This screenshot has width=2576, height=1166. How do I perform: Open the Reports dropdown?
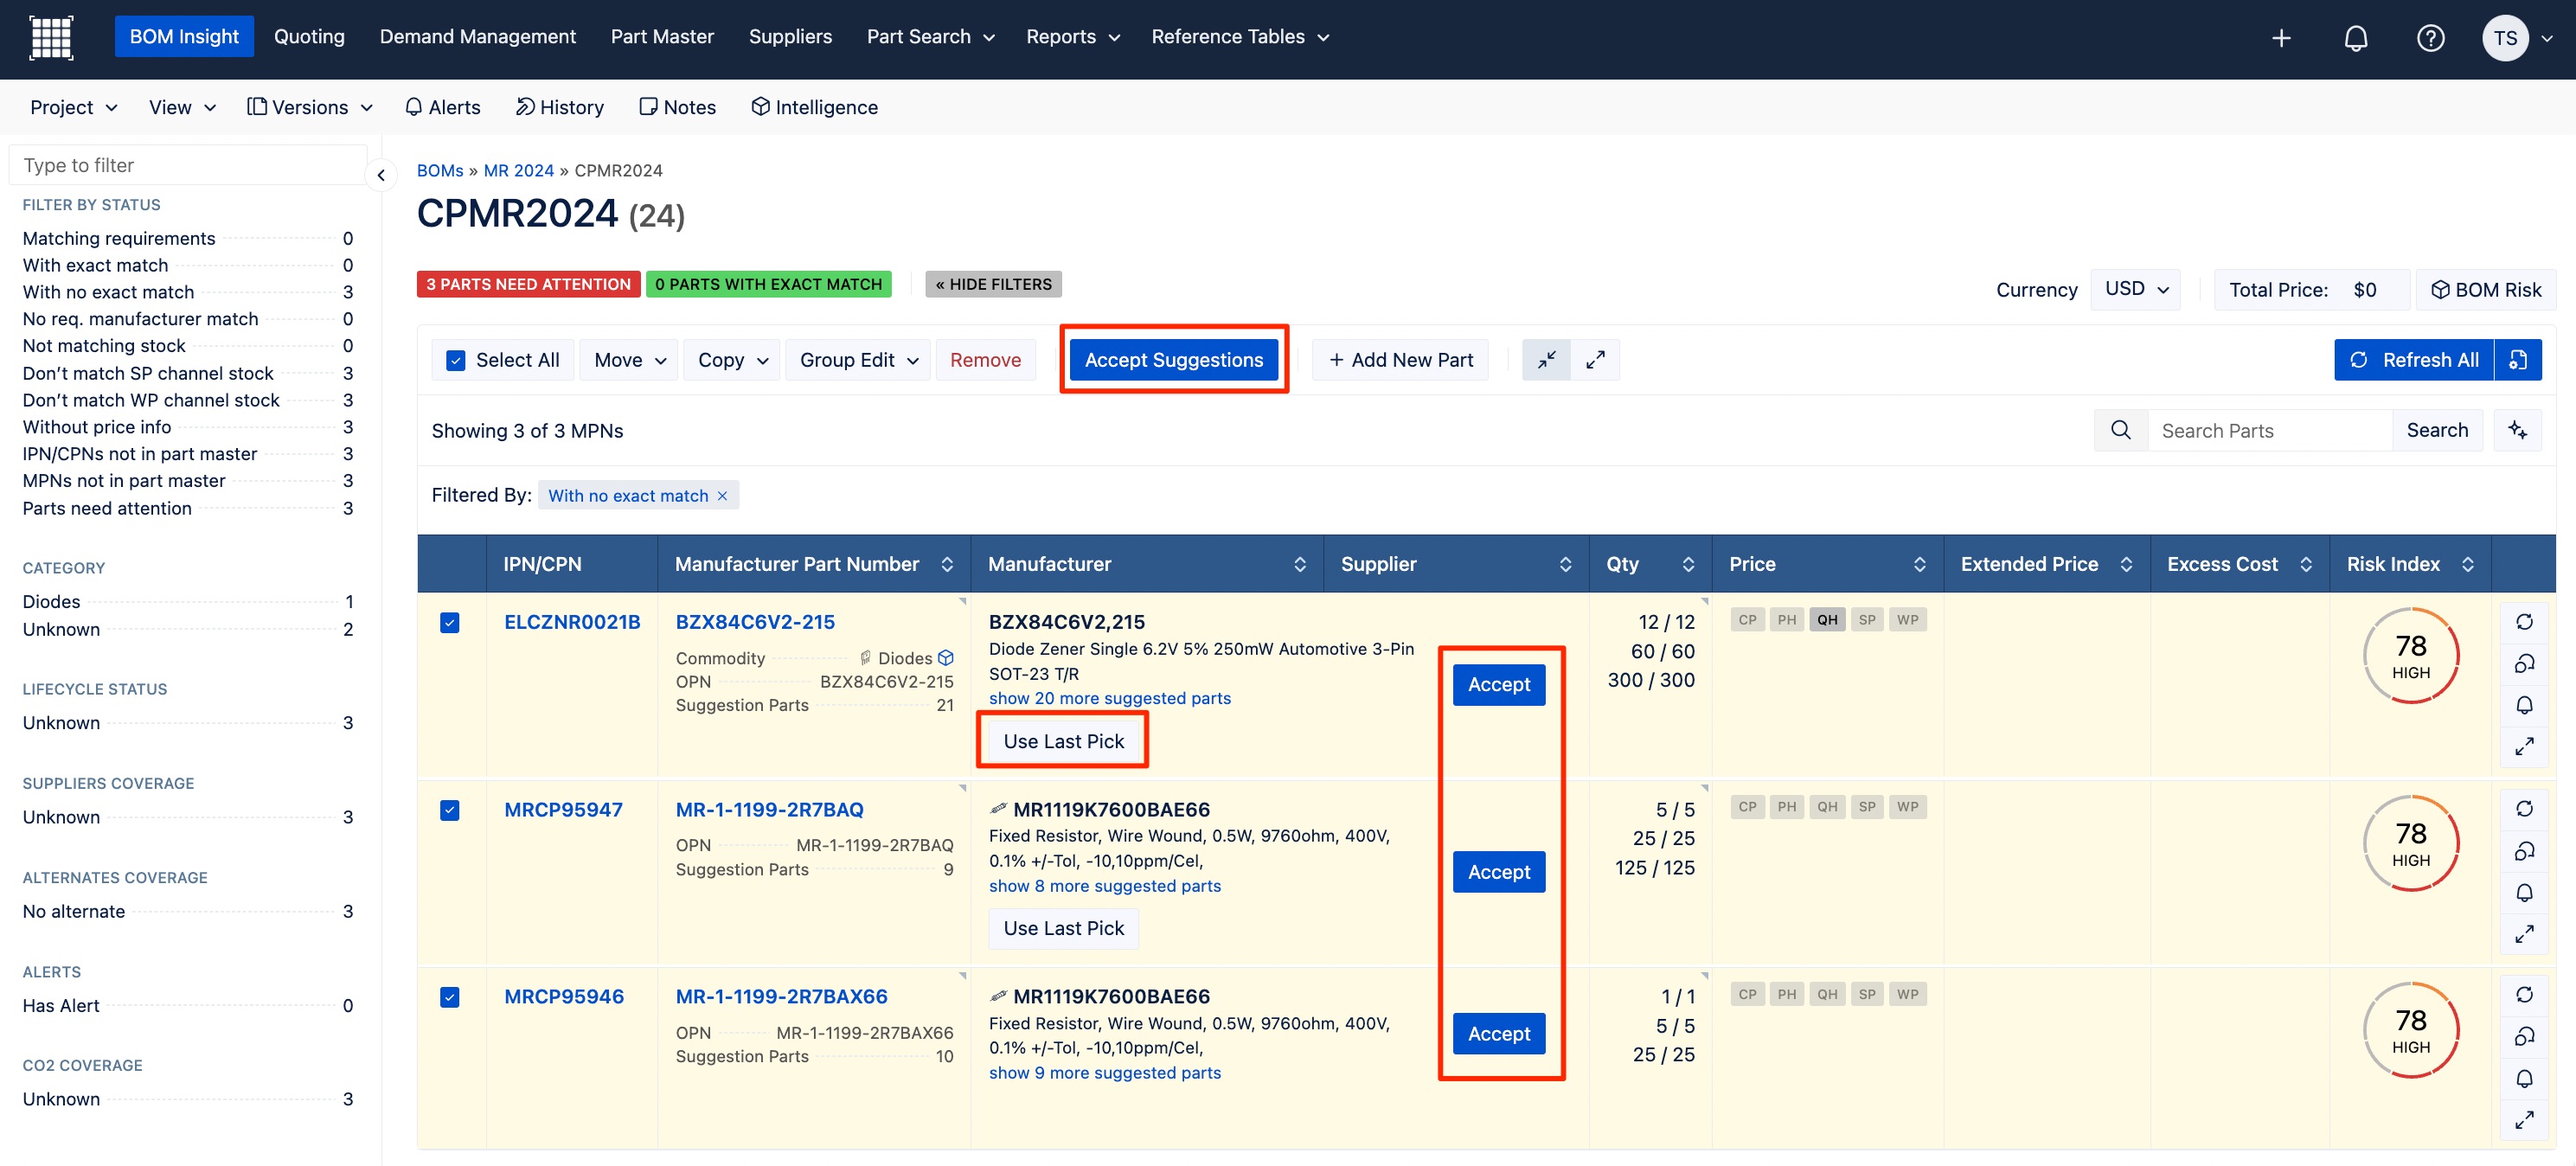pyautogui.click(x=1072, y=37)
